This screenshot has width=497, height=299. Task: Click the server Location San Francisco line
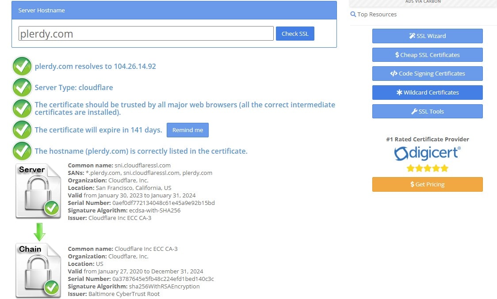(x=119, y=188)
